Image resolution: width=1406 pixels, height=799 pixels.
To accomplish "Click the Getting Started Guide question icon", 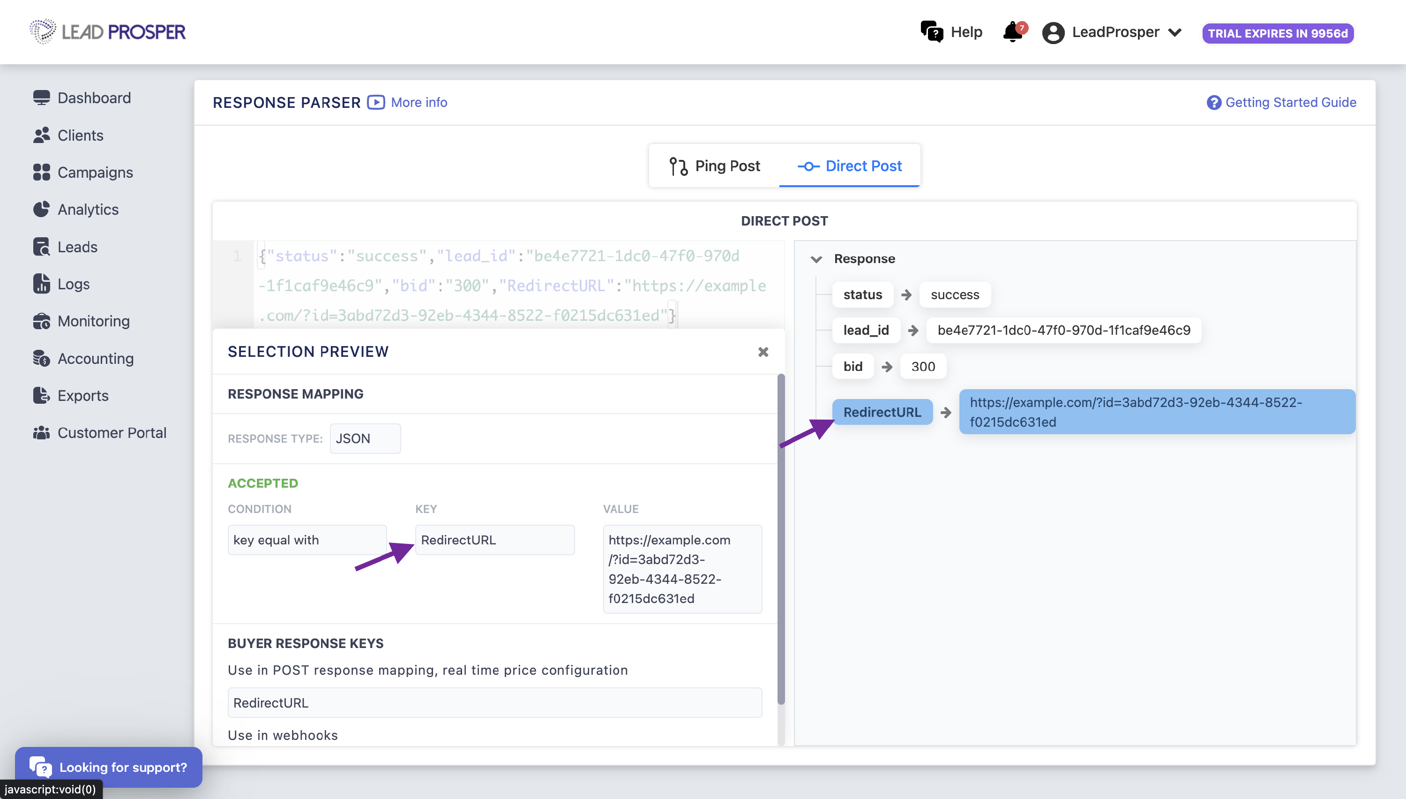I will pyautogui.click(x=1213, y=102).
